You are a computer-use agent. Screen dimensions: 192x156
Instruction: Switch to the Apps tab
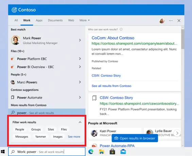[x=39, y=20]
